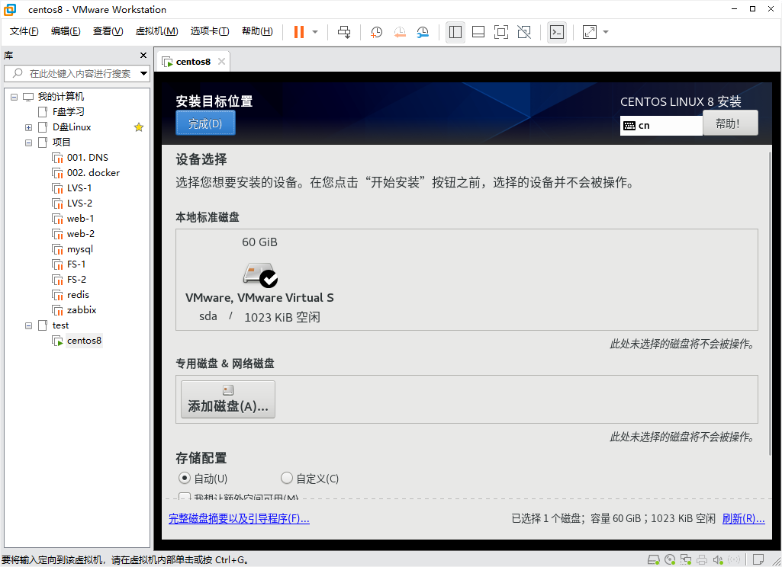
Task: Select the F盘学习 folder
Action: [69, 111]
